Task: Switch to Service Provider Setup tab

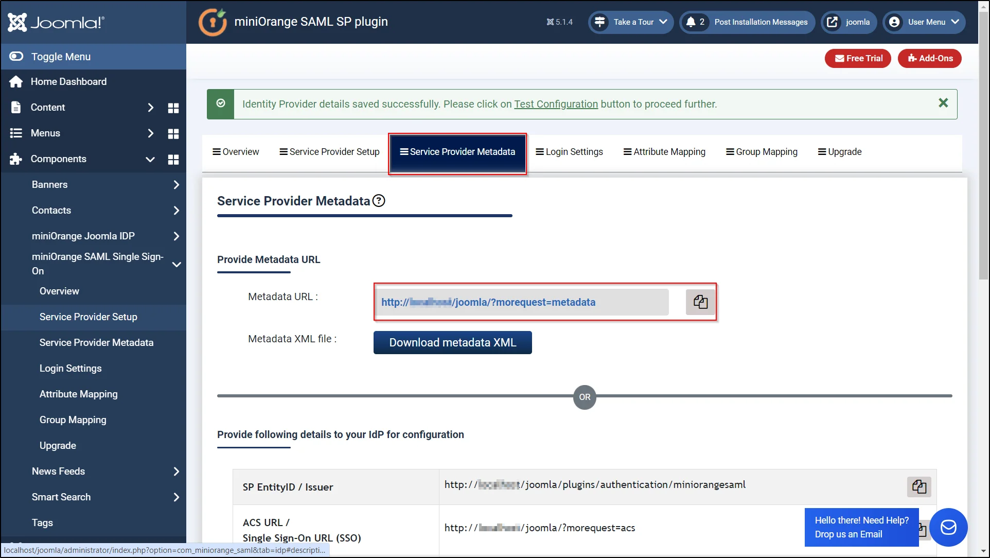Action: [329, 152]
